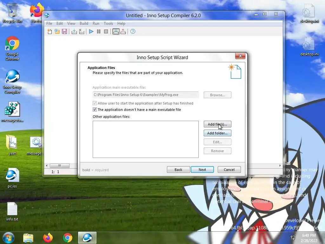Maximize the Inno Setup Compiler window
This screenshot has width=325, height=244.
click(x=265, y=14)
